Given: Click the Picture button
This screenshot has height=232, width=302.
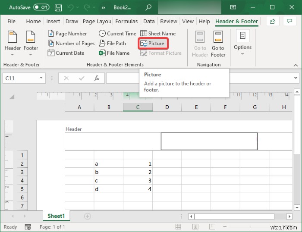Looking at the screenshot, I should pos(153,44).
